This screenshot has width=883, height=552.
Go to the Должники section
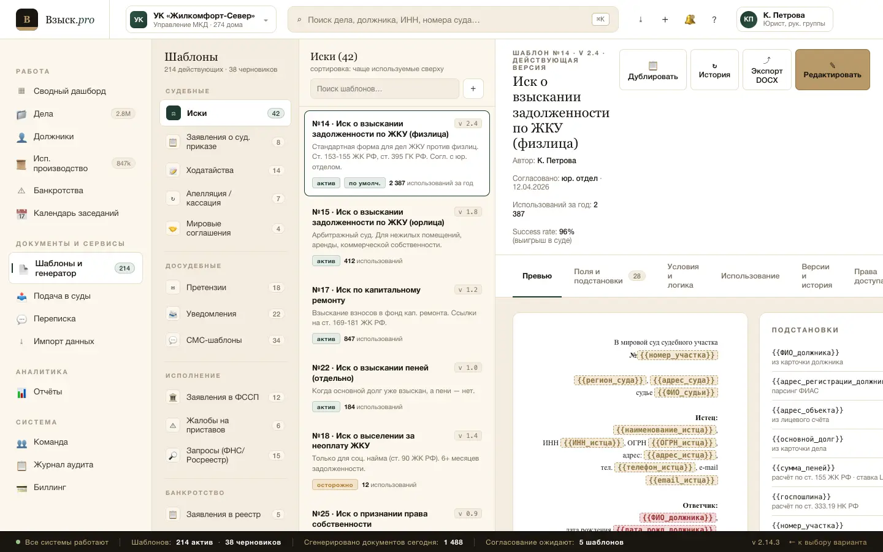coord(76,136)
